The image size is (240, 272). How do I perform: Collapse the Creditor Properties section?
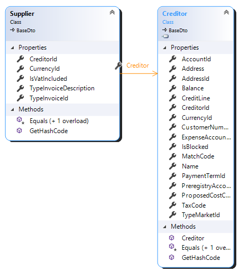tap(164, 48)
